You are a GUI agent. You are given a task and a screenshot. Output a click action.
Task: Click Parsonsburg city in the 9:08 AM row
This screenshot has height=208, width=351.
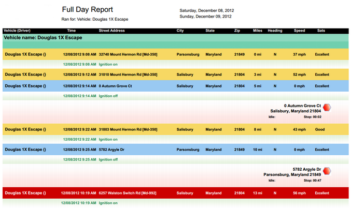click(x=188, y=54)
